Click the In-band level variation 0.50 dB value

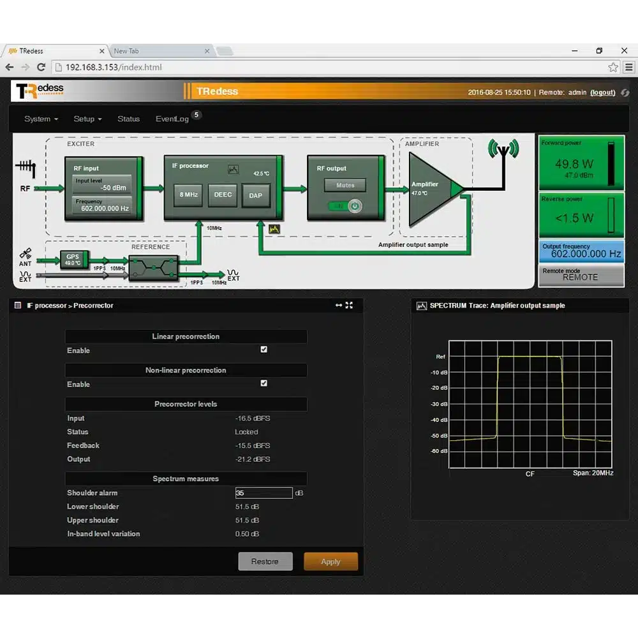point(247,534)
